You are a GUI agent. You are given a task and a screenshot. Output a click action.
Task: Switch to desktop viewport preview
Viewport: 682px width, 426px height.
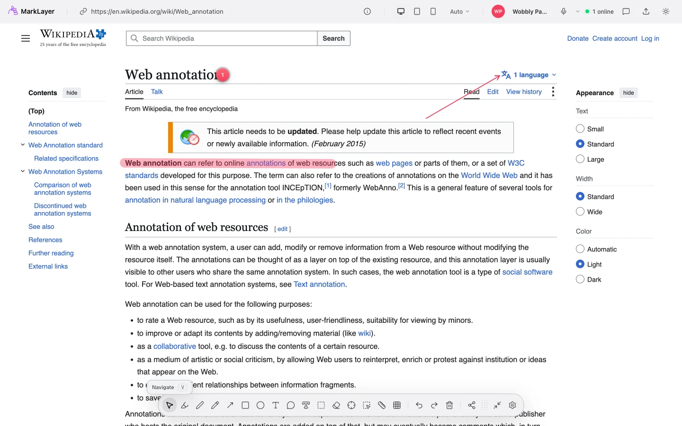coord(401,11)
